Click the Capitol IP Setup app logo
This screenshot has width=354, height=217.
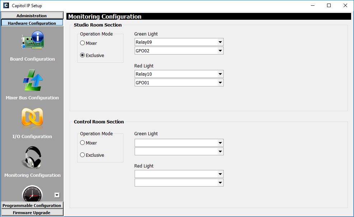pyautogui.click(x=6, y=5)
